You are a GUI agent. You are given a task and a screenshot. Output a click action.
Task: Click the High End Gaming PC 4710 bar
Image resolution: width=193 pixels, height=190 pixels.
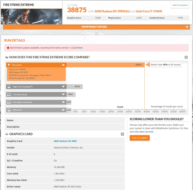coord(75,87)
